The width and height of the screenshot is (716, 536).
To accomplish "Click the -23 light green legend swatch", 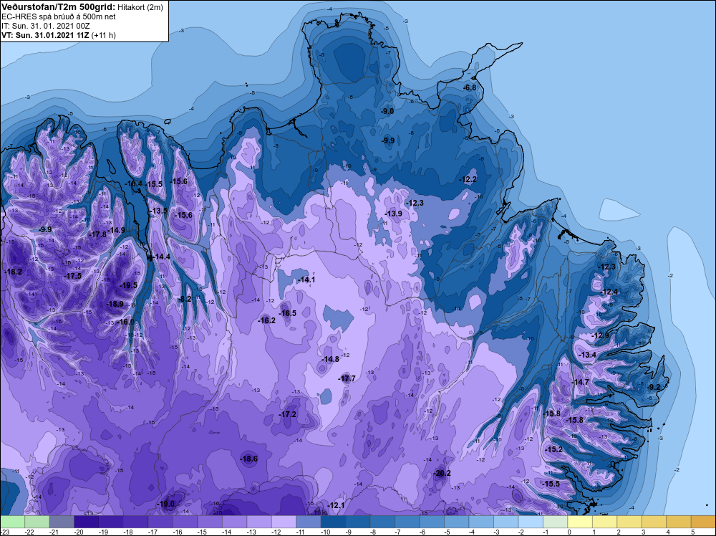I will pos(12,522).
